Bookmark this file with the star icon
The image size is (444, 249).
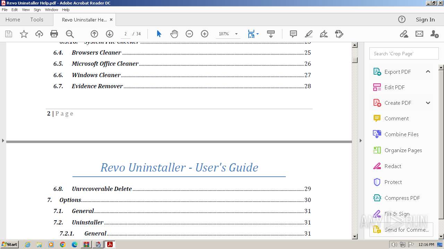click(x=24, y=34)
